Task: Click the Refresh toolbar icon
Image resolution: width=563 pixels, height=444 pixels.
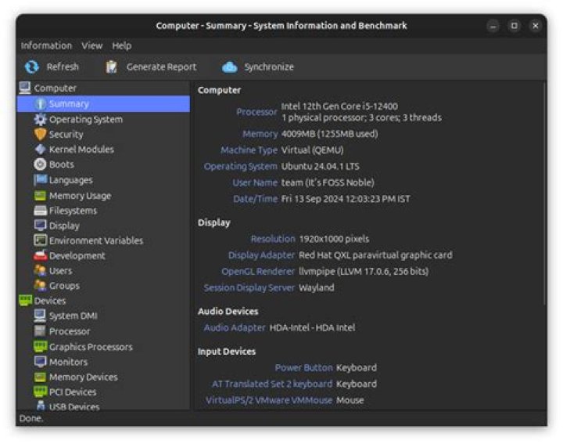Action: [x=31, y=67]
